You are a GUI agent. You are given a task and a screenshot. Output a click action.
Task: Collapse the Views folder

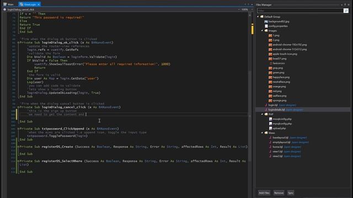(x=263, y=133)
